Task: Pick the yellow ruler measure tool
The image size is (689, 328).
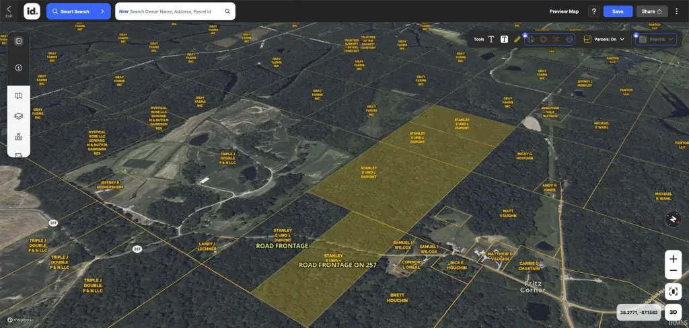Action: pos(517,40)
